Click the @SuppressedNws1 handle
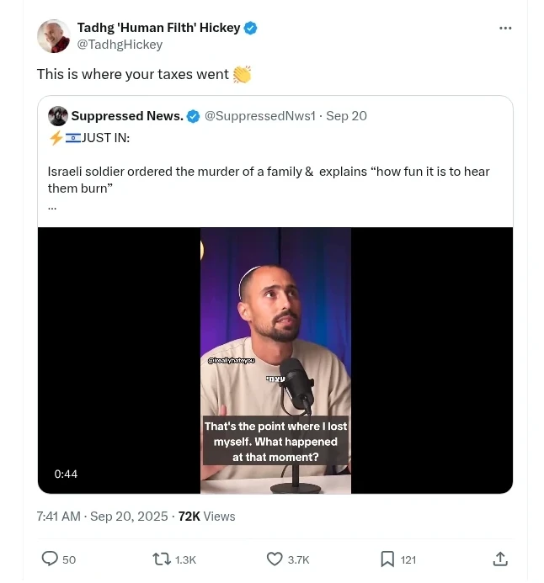This screenshot has width=544, height=583. [258, 116]
